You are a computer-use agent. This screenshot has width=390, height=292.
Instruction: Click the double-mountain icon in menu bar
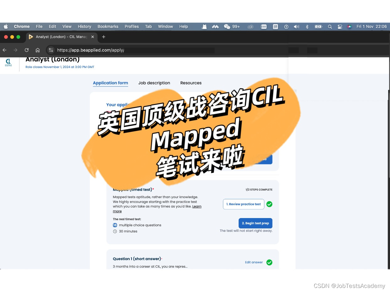(215, 27)
